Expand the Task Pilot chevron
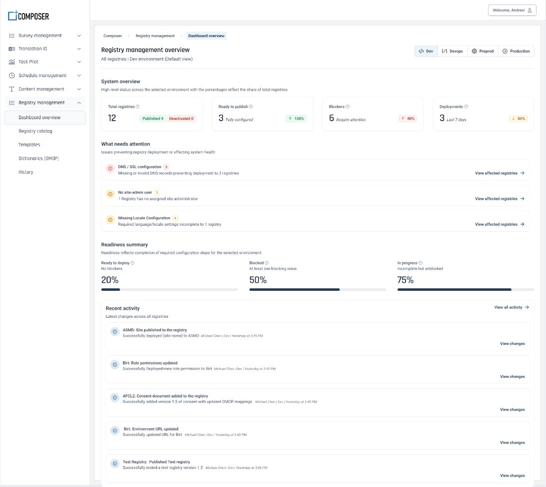 pos(79,62)
